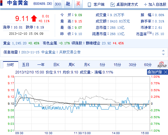Switch to the 5分 five-minute tab
Viewport: 168px width, 135px height.
tap(102, 65)
